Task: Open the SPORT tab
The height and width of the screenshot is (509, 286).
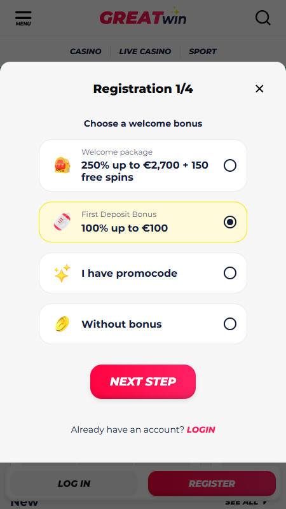Action: [x=203, y=52]
